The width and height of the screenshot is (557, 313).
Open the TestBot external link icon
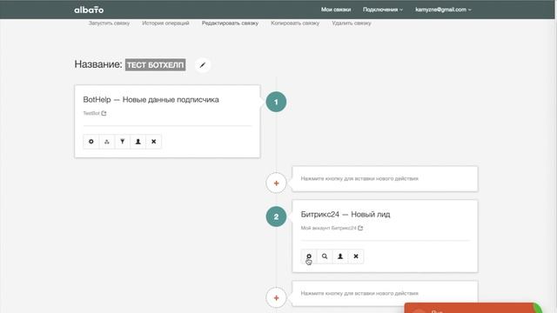(104, 113)
